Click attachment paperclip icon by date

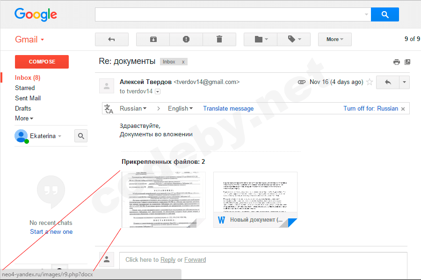click(302, 82)
